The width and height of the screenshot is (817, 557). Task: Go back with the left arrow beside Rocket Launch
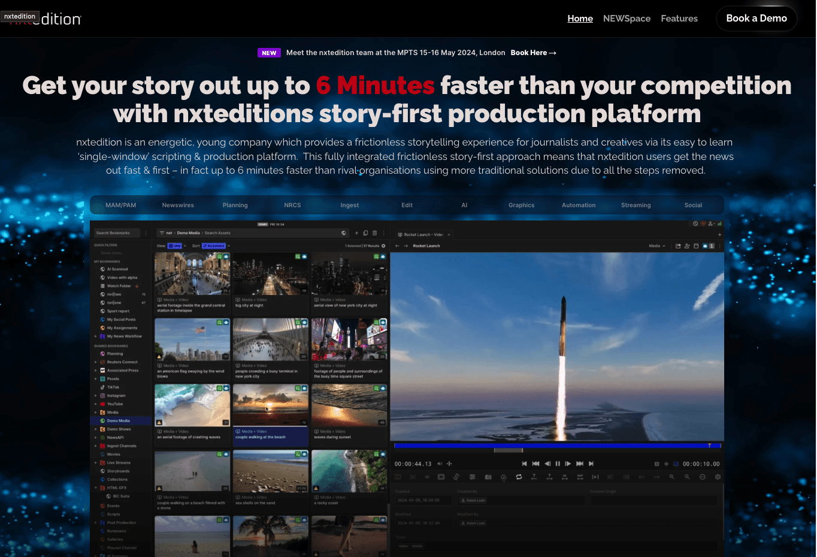point(397,246)
